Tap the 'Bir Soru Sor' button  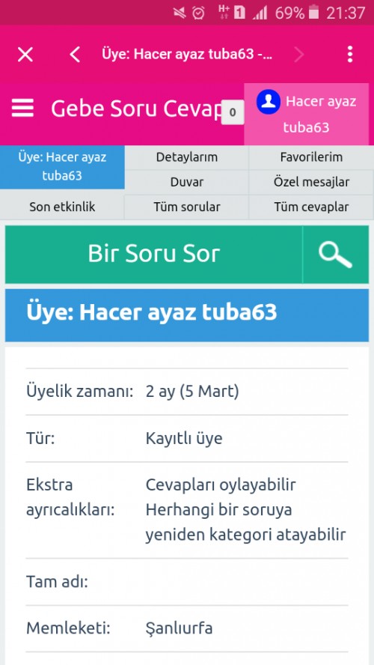pyautogui.click(x=154, y=255)
